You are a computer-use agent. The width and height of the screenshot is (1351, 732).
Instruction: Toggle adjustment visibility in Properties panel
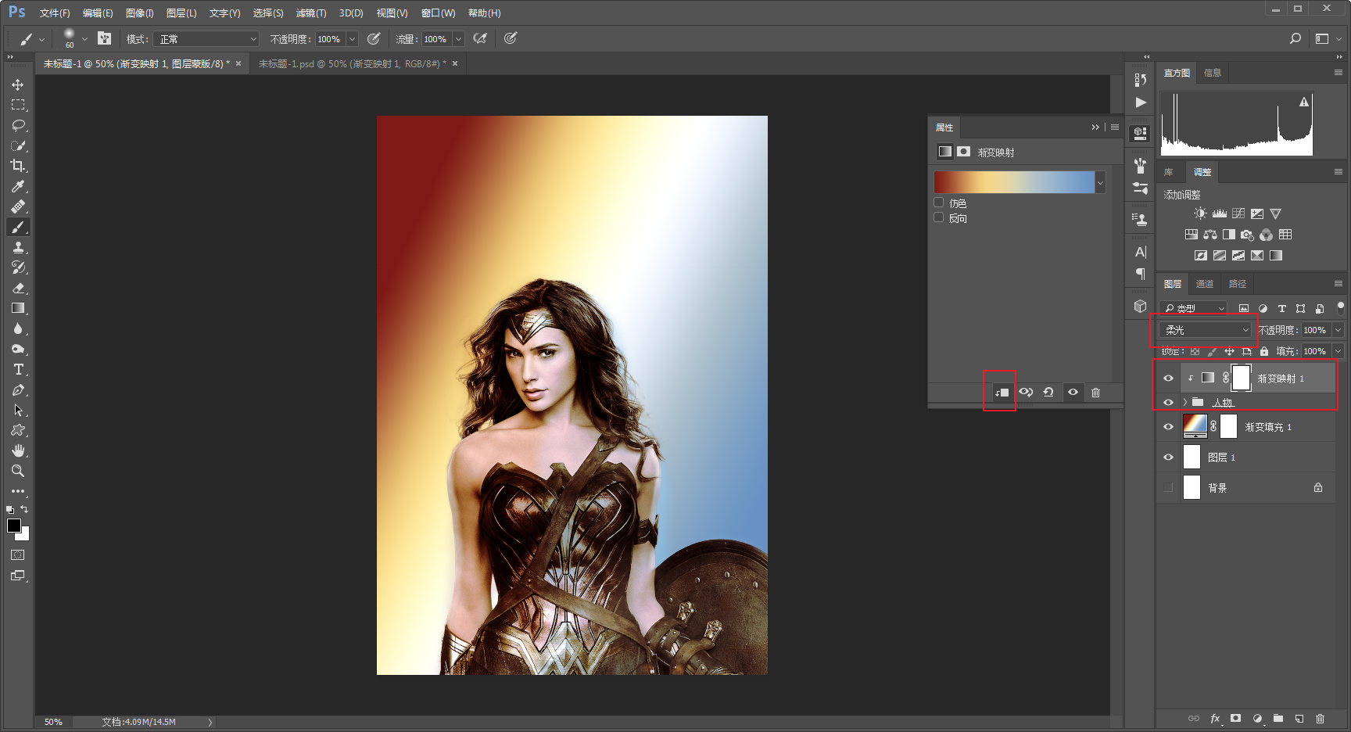(x=1073, y=393)
